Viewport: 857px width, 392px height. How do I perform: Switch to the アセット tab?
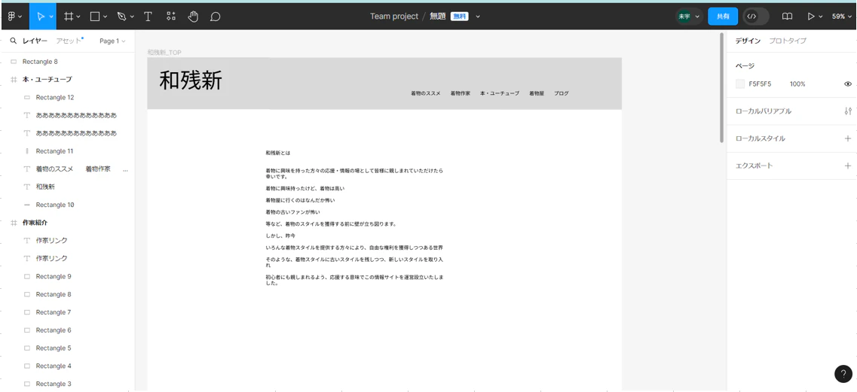tap(69, 41)
